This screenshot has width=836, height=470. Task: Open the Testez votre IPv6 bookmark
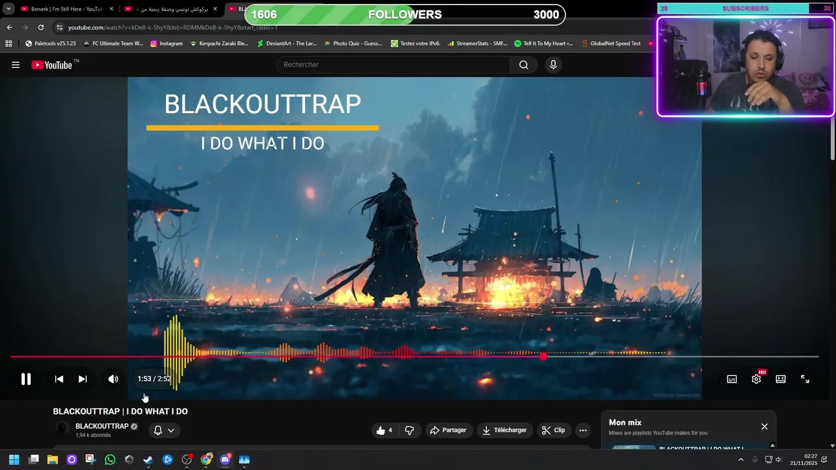coord(415,44)
